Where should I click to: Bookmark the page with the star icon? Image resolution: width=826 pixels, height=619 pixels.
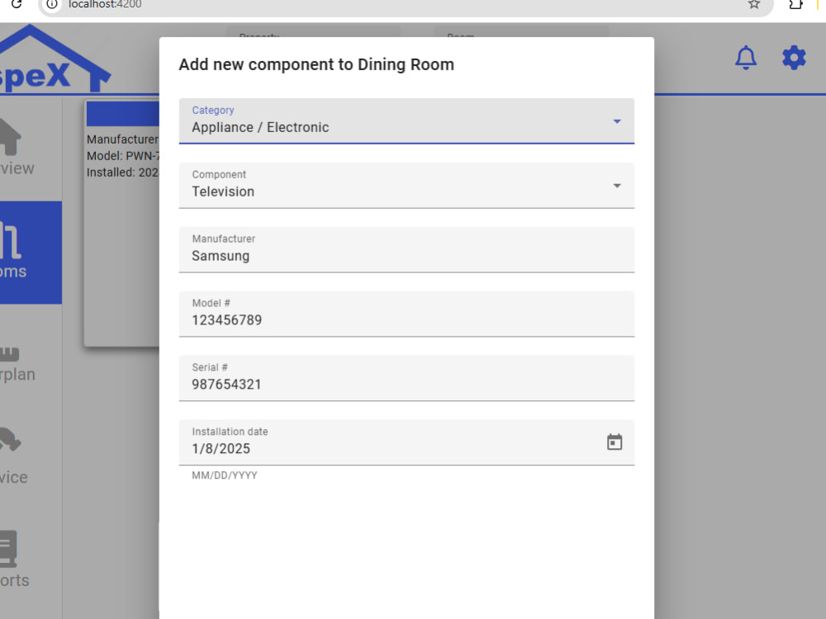coord(754,4)
